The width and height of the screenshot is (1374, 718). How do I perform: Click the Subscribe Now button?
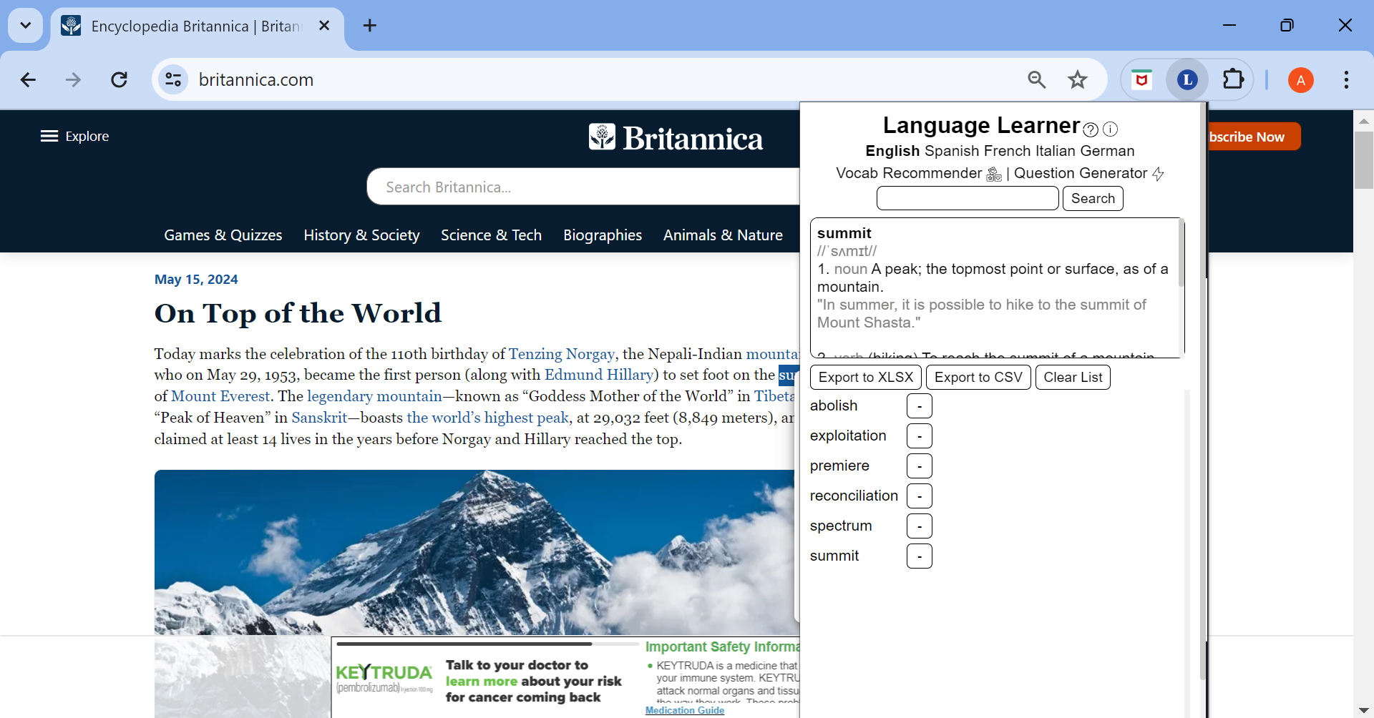[x=1254, y=137]
